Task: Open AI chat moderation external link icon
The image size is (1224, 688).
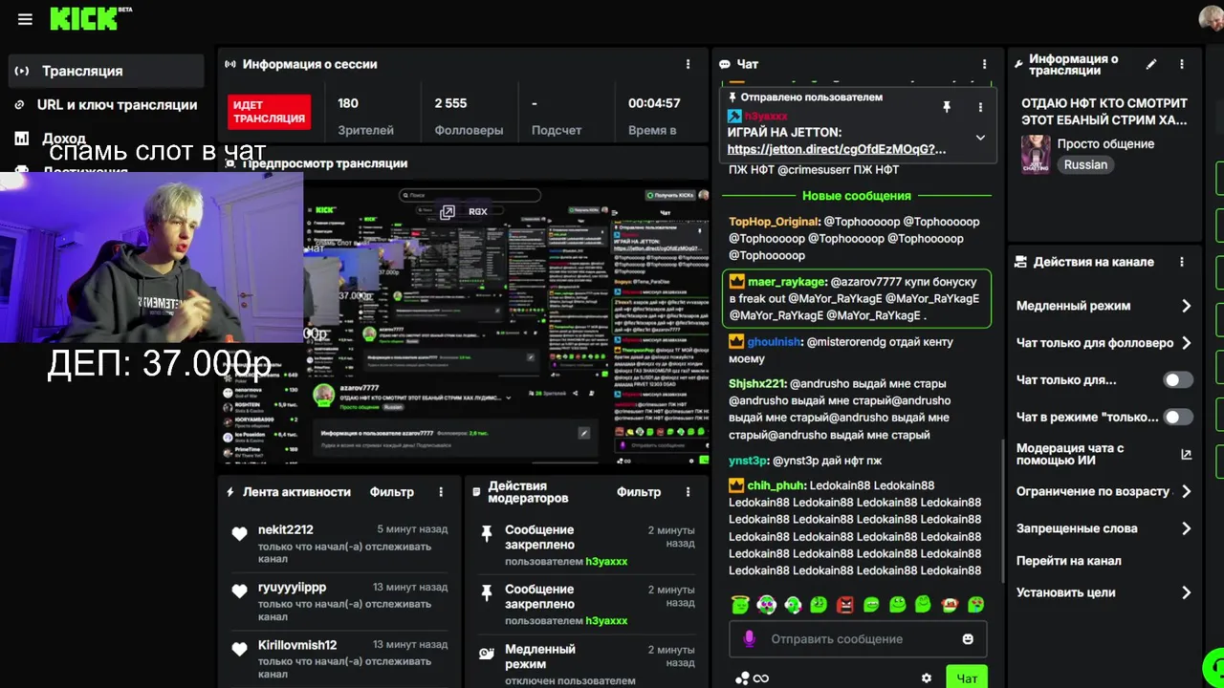Action: (1187, 455)
